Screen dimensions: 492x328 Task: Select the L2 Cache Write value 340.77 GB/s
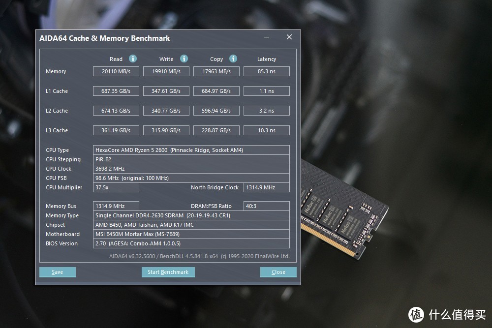(166, 111)
